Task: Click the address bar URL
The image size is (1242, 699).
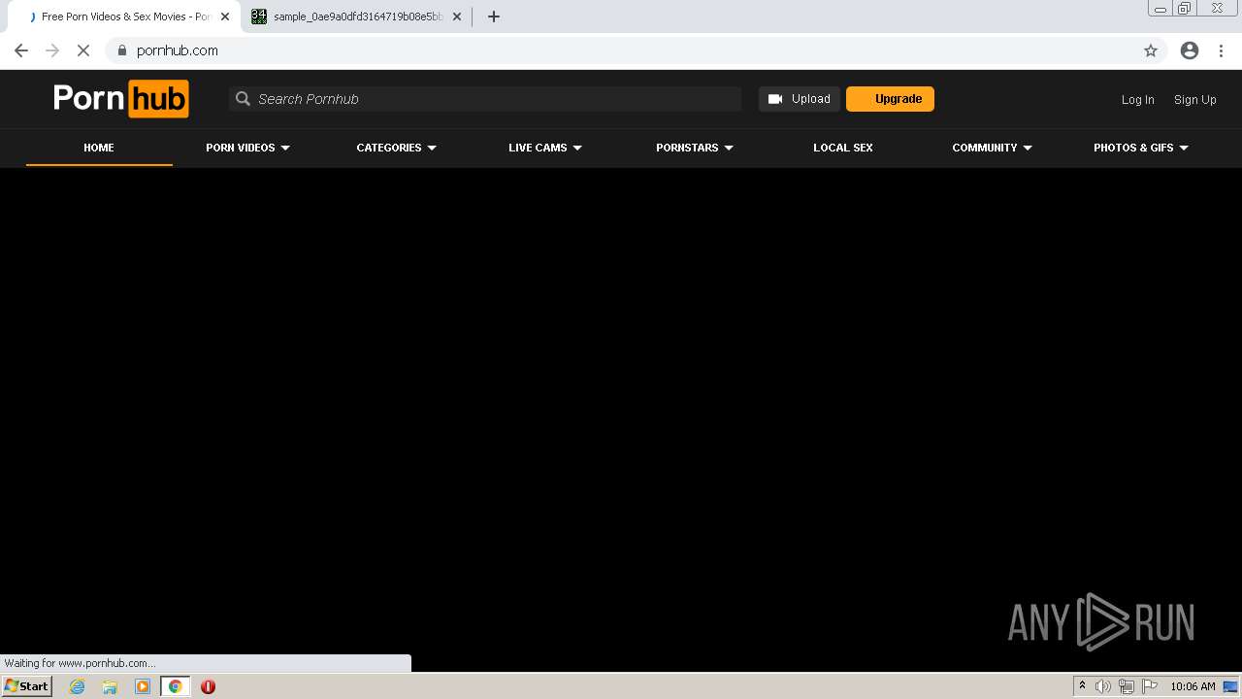Action: 177,50
